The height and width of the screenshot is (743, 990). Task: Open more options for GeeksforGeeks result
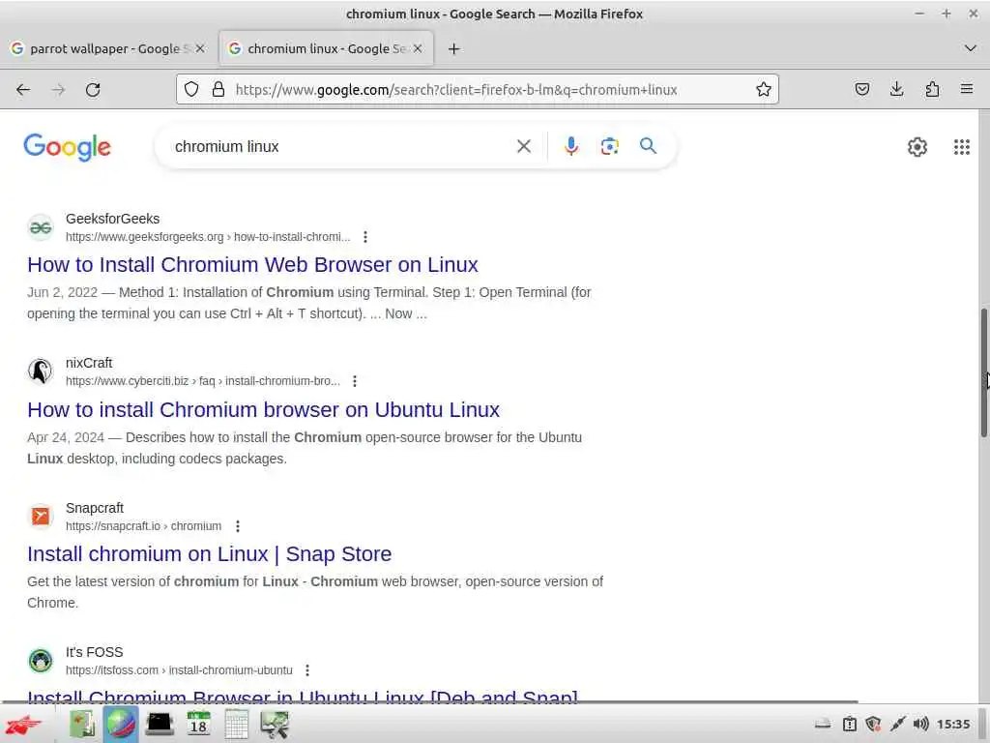[x=364, y=237]
